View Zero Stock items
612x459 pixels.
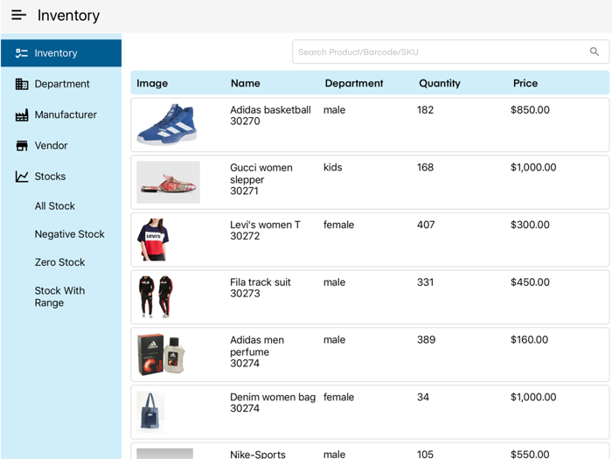coord(59,262)
